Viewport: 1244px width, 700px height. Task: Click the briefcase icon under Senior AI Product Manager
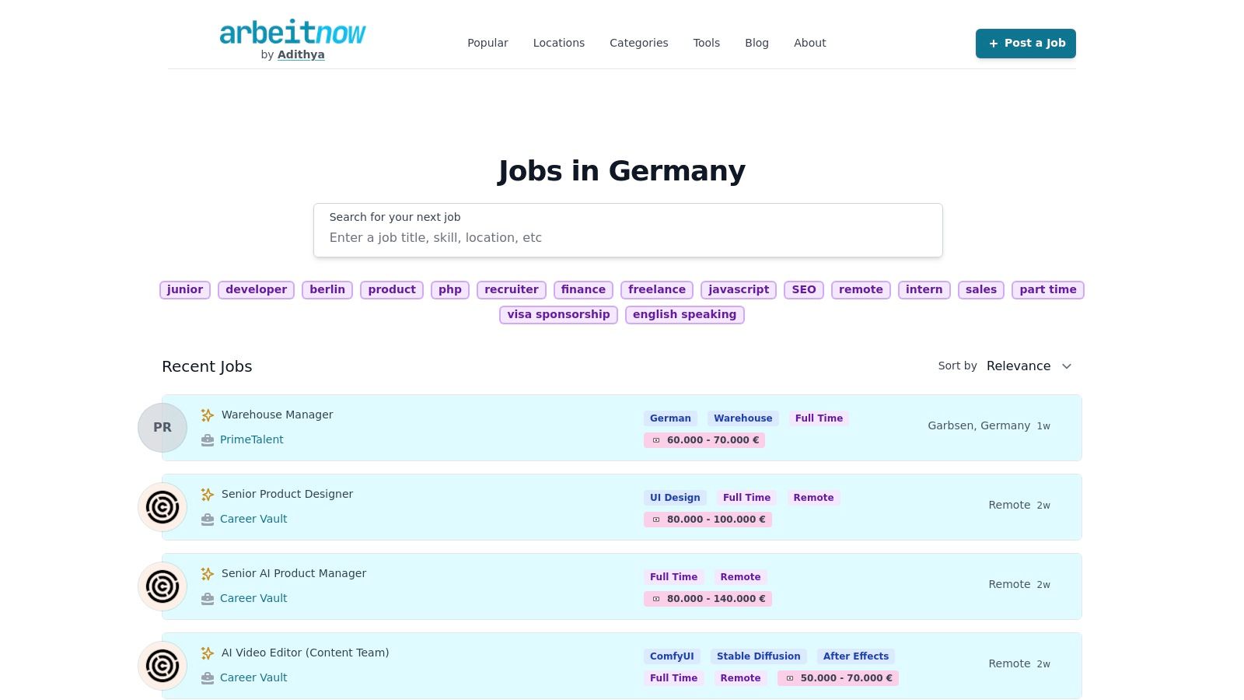pyautogui.click(x=207, y=598)
